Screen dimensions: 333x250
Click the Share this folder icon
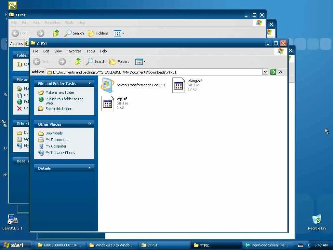pos(41,109)
